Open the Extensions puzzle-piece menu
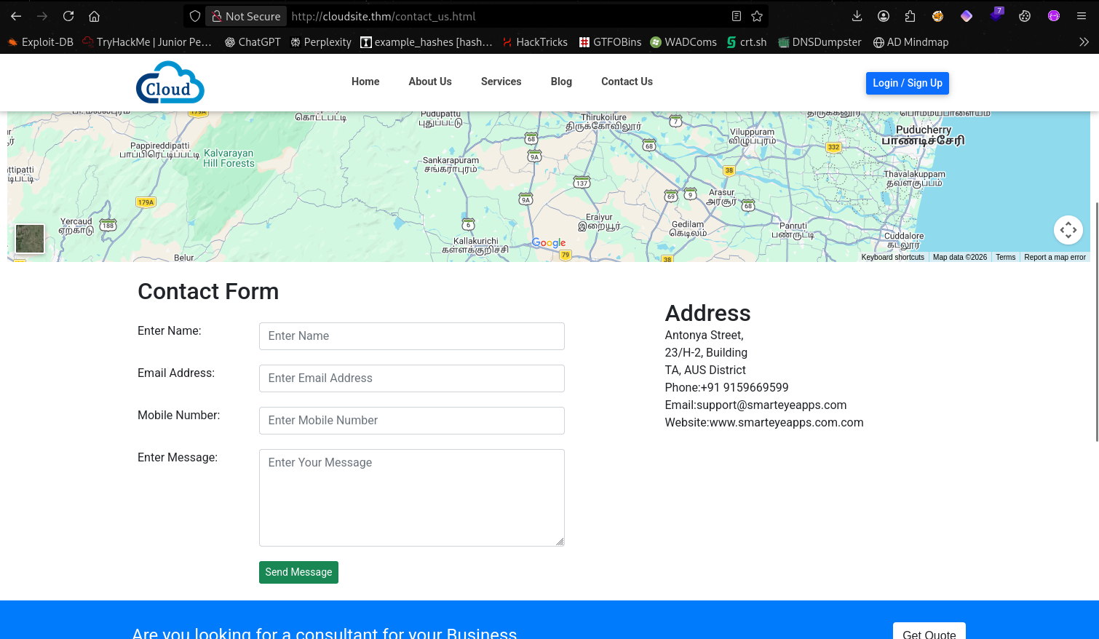This screenshot has width=1099, height=639. pyautogui.click(x=910, y=15)
